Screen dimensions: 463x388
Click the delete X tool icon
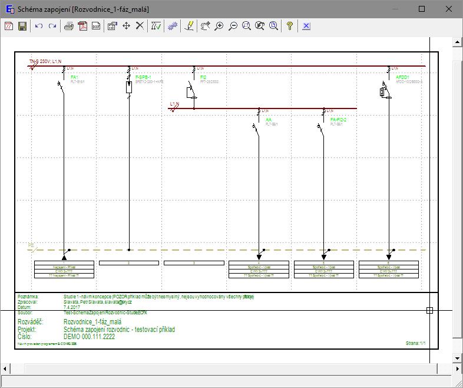pos(140,26)
